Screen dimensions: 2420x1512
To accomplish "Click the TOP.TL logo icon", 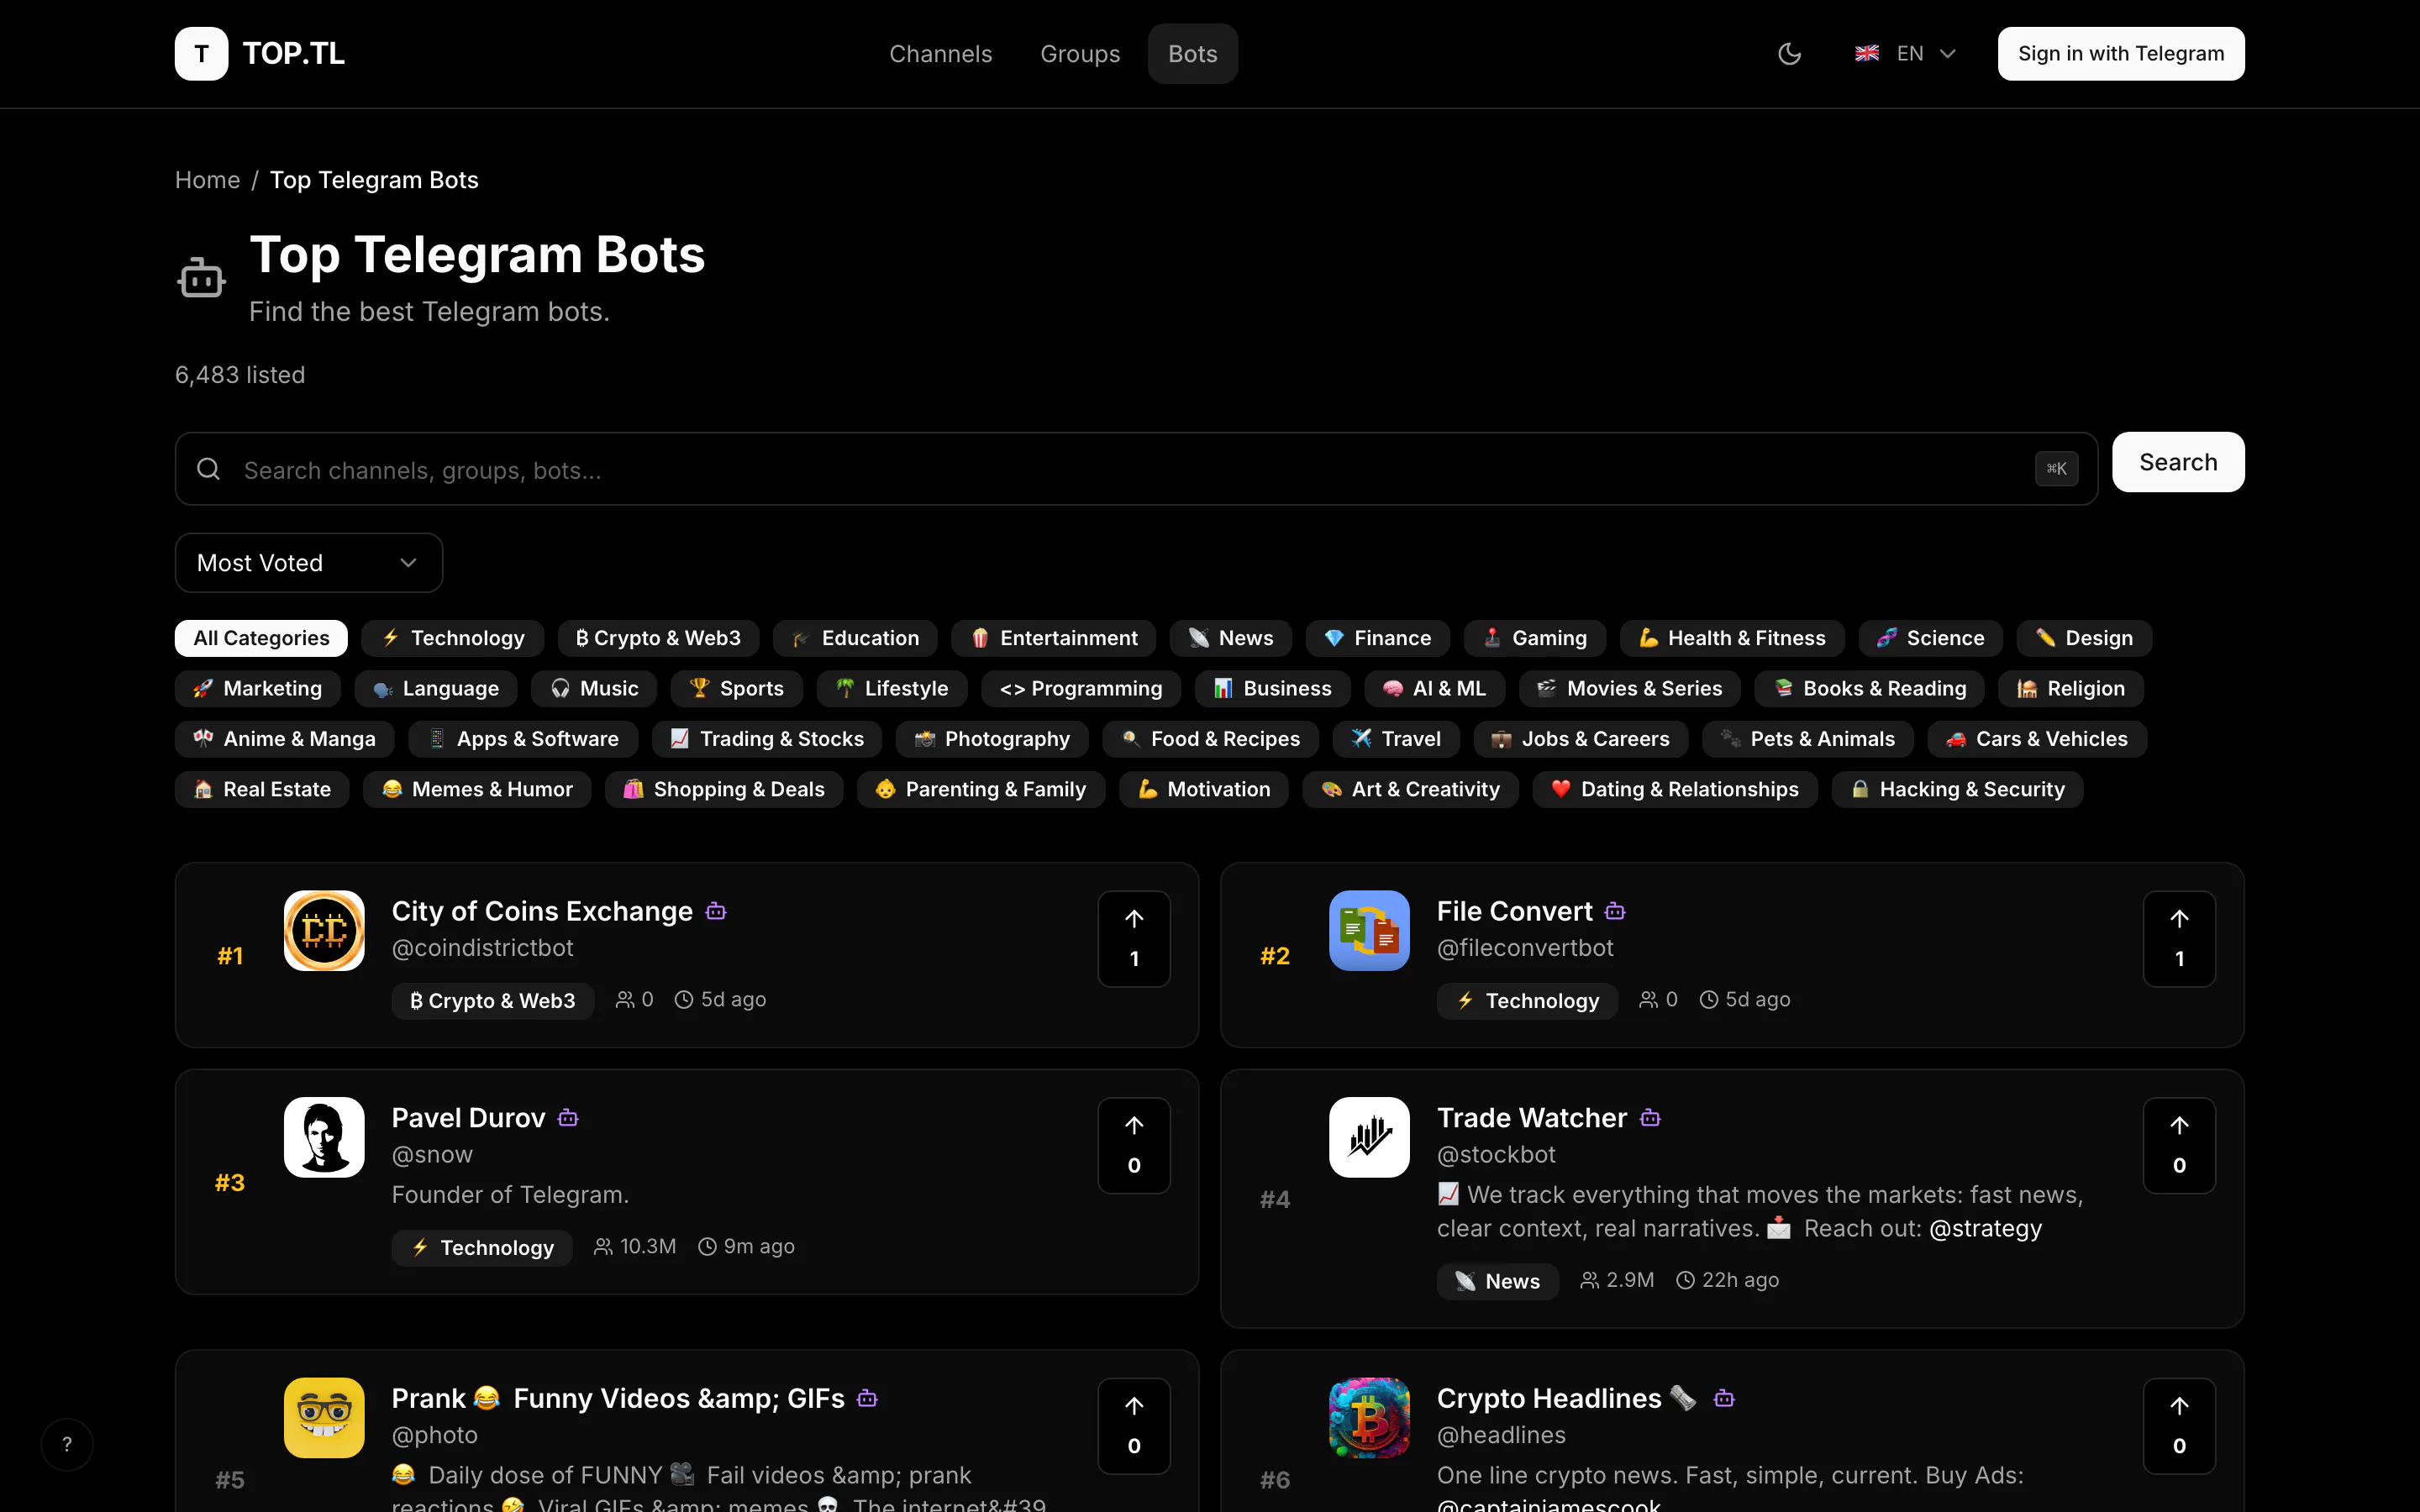I will pyautogui.click(x=201, y=53).
